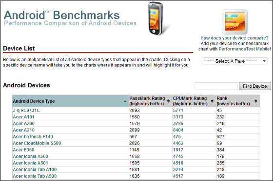This screenshot has width=273, height=181.
Task: Select PassMark value 1668
Action: point(135,156)
